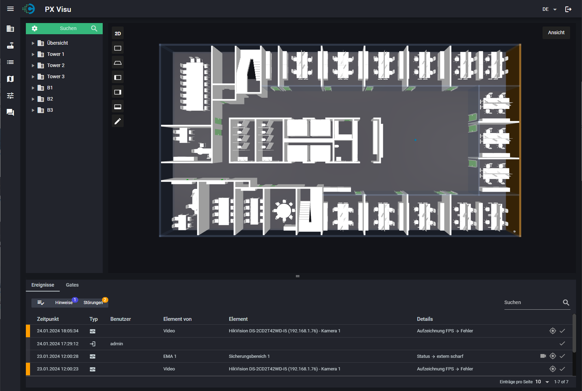Sort by the Typ column header
Viewport: 582px width, 391px height.
coord(94,319)
